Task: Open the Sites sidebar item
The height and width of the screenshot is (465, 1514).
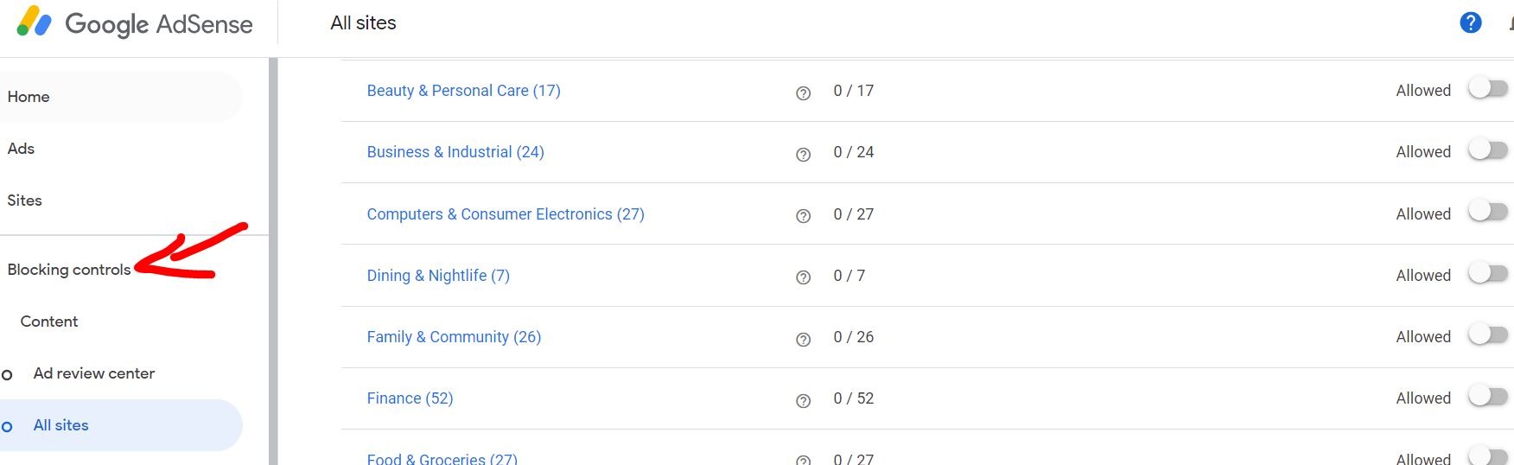Action: tap(24, 201)
